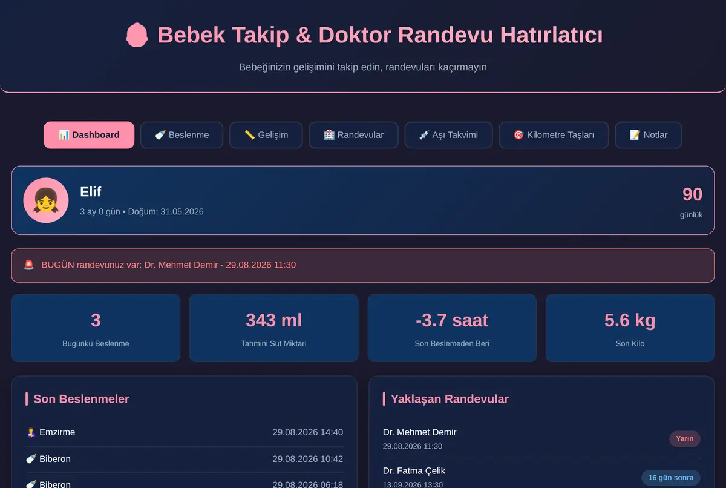This screenshot has width=726, height=488.
Task: Select the Son Kilo 5.6 kg card
Action: 630,328
